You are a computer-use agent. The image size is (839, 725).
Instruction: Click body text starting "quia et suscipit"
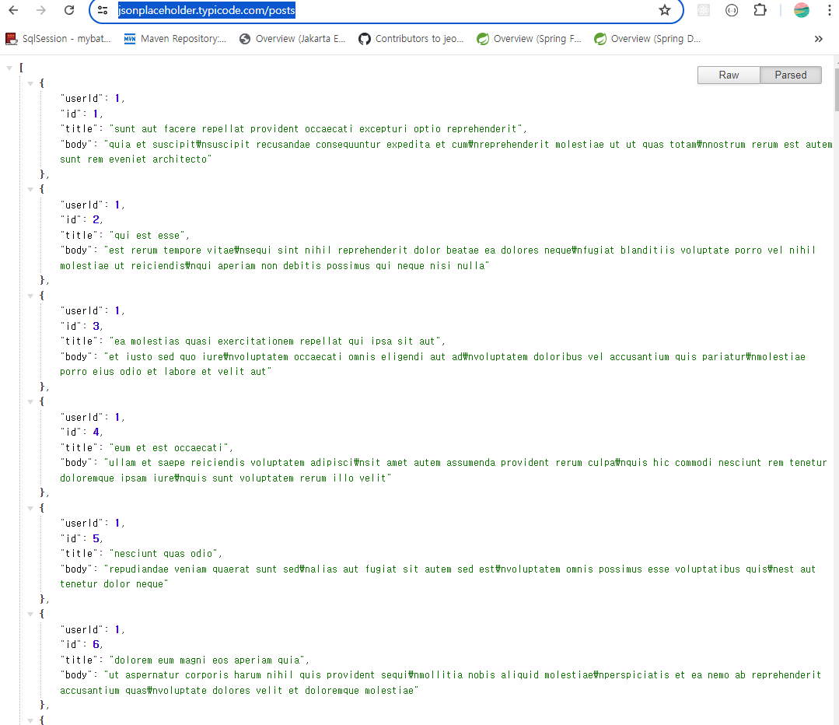pyautogui.click(x=446, y=152)
